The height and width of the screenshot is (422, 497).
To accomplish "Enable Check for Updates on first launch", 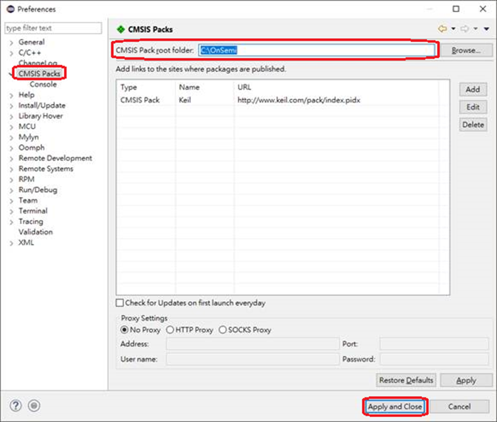I will [x=120, y=303].
